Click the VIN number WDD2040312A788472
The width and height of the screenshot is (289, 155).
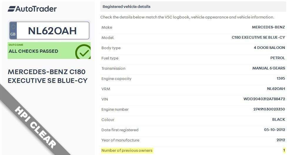click(264, 99)
